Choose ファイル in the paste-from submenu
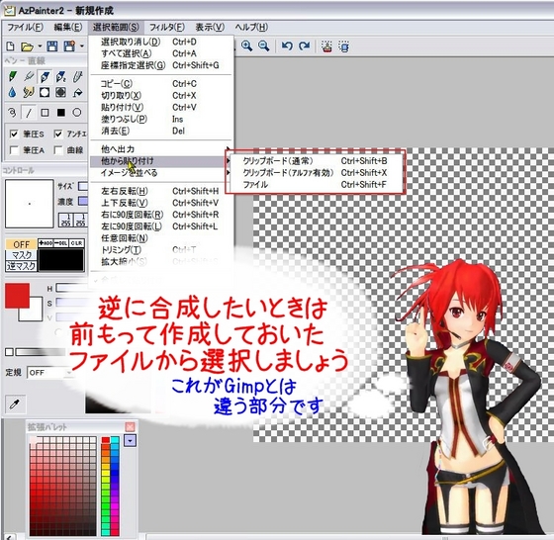Viewport: 554px width, 540px height. [x=316, y=185]
